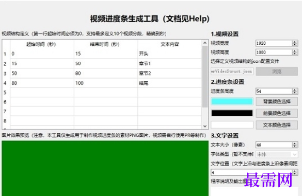Click the 视频高度 field showing 1080

click(274, 52)
